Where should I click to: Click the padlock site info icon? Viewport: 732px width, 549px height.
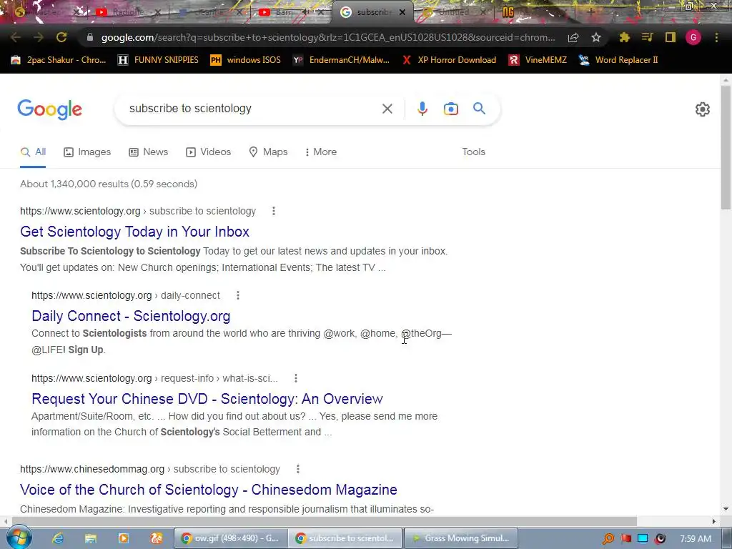pyautogui.click(x=90, y=37)
